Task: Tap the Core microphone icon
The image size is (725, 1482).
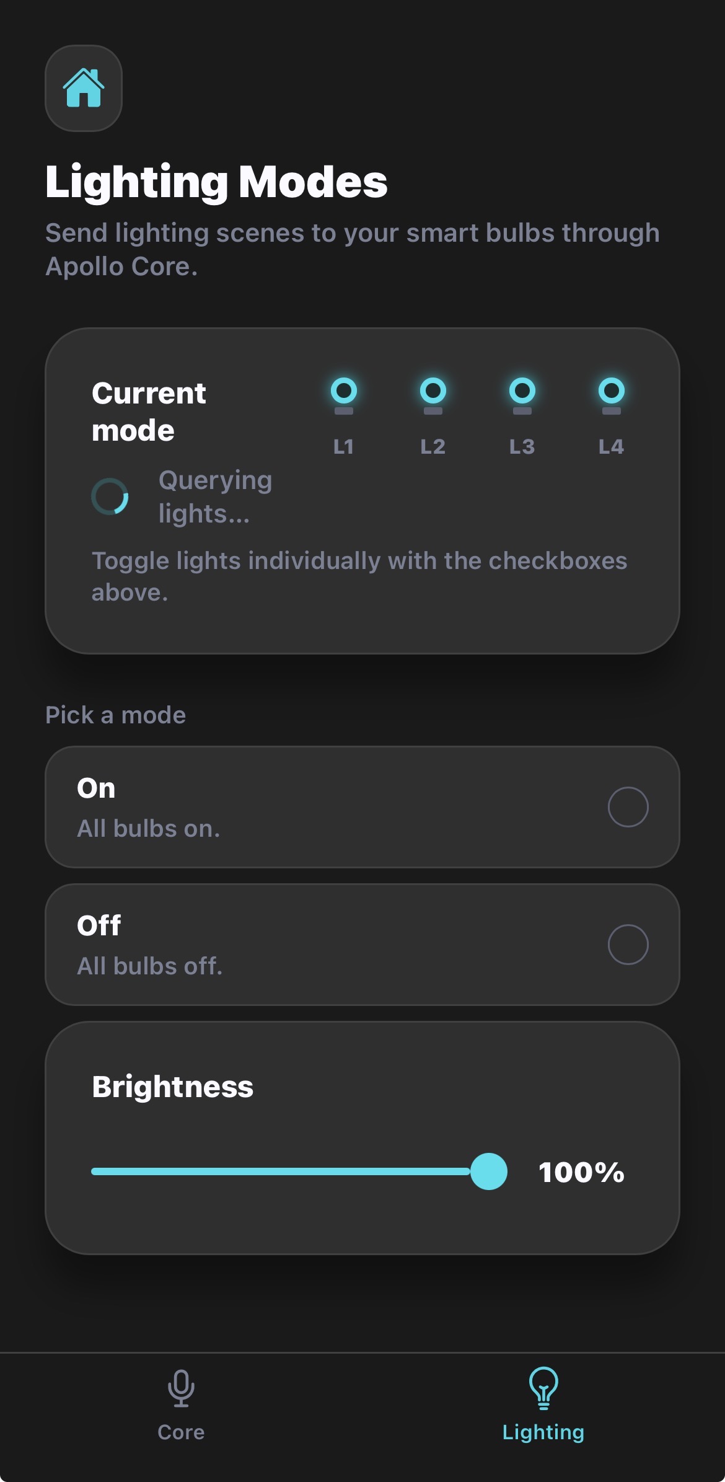Action: pos(181,1388)
